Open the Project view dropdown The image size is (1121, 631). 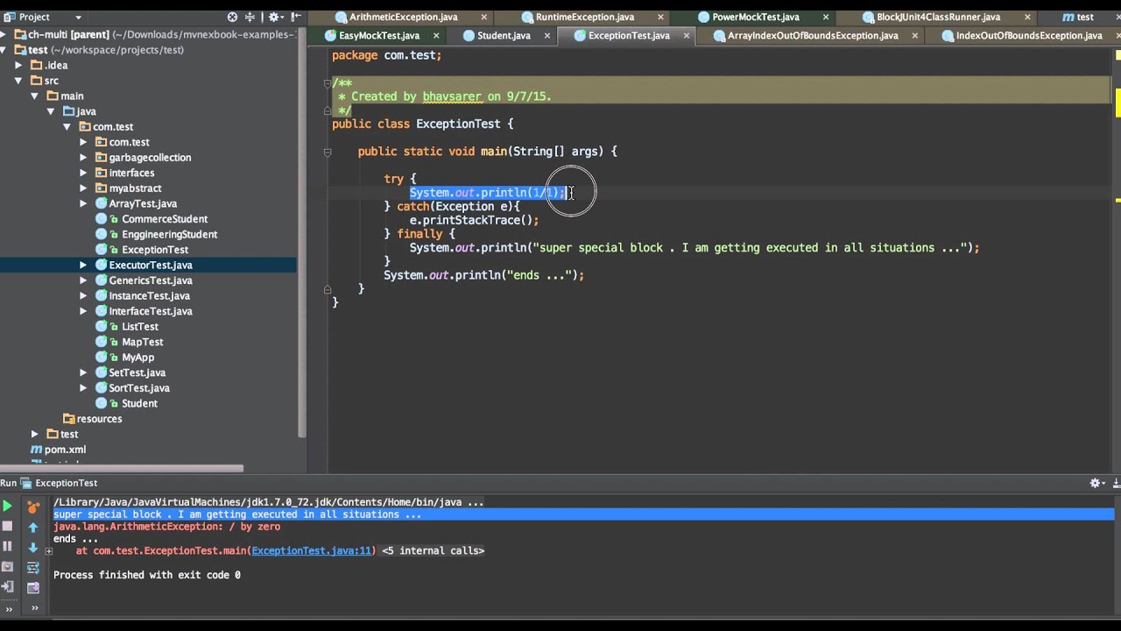click(78, 17)
